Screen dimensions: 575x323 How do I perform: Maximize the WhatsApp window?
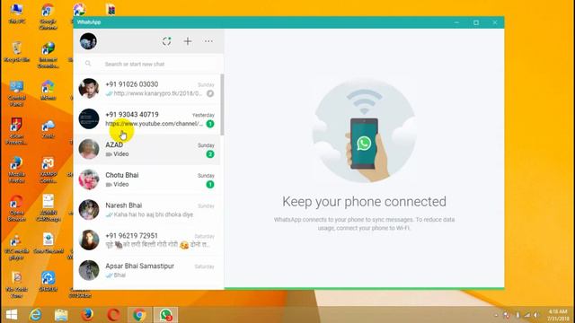tap(476, 22)
